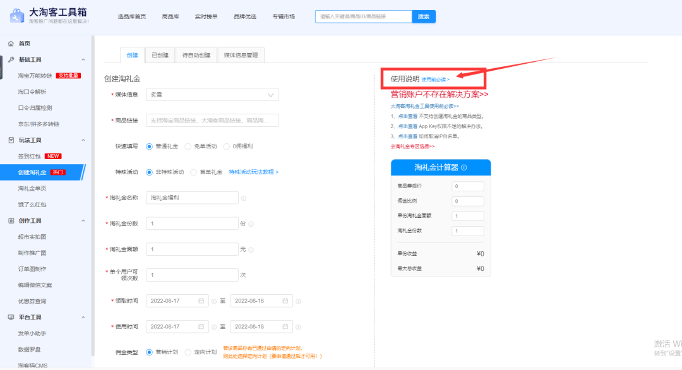The height and width of the screenshot is (370, 682).
Task: Collapse the 创作工具 sidebar section
Action: (x=83, y=221)
